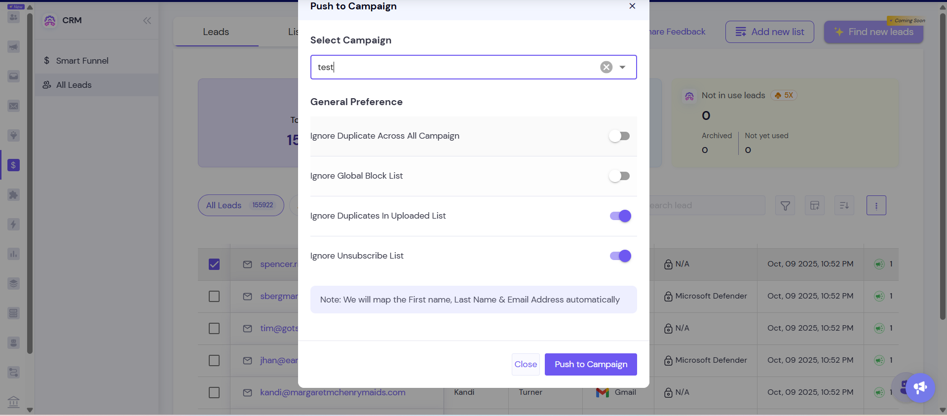Dismiss dialog with the X icon

[x=632, y=6]
